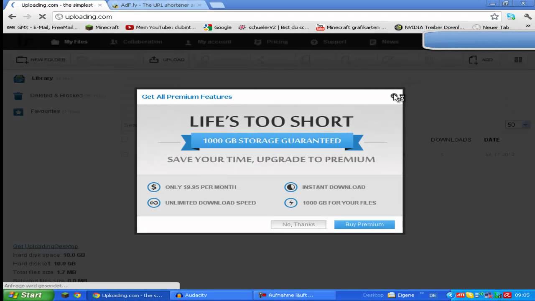Image resolution: width=535 pixels, height=301 pixels.
Task: Decline offer with No, Thanks button
Action: pos(298,224)
